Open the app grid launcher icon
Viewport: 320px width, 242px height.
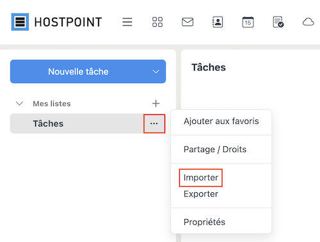pos(157,22)
